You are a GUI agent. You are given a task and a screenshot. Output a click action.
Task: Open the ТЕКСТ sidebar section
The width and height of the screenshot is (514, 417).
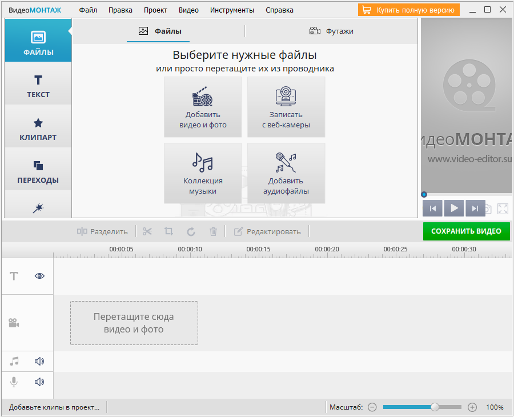[38, 83]
